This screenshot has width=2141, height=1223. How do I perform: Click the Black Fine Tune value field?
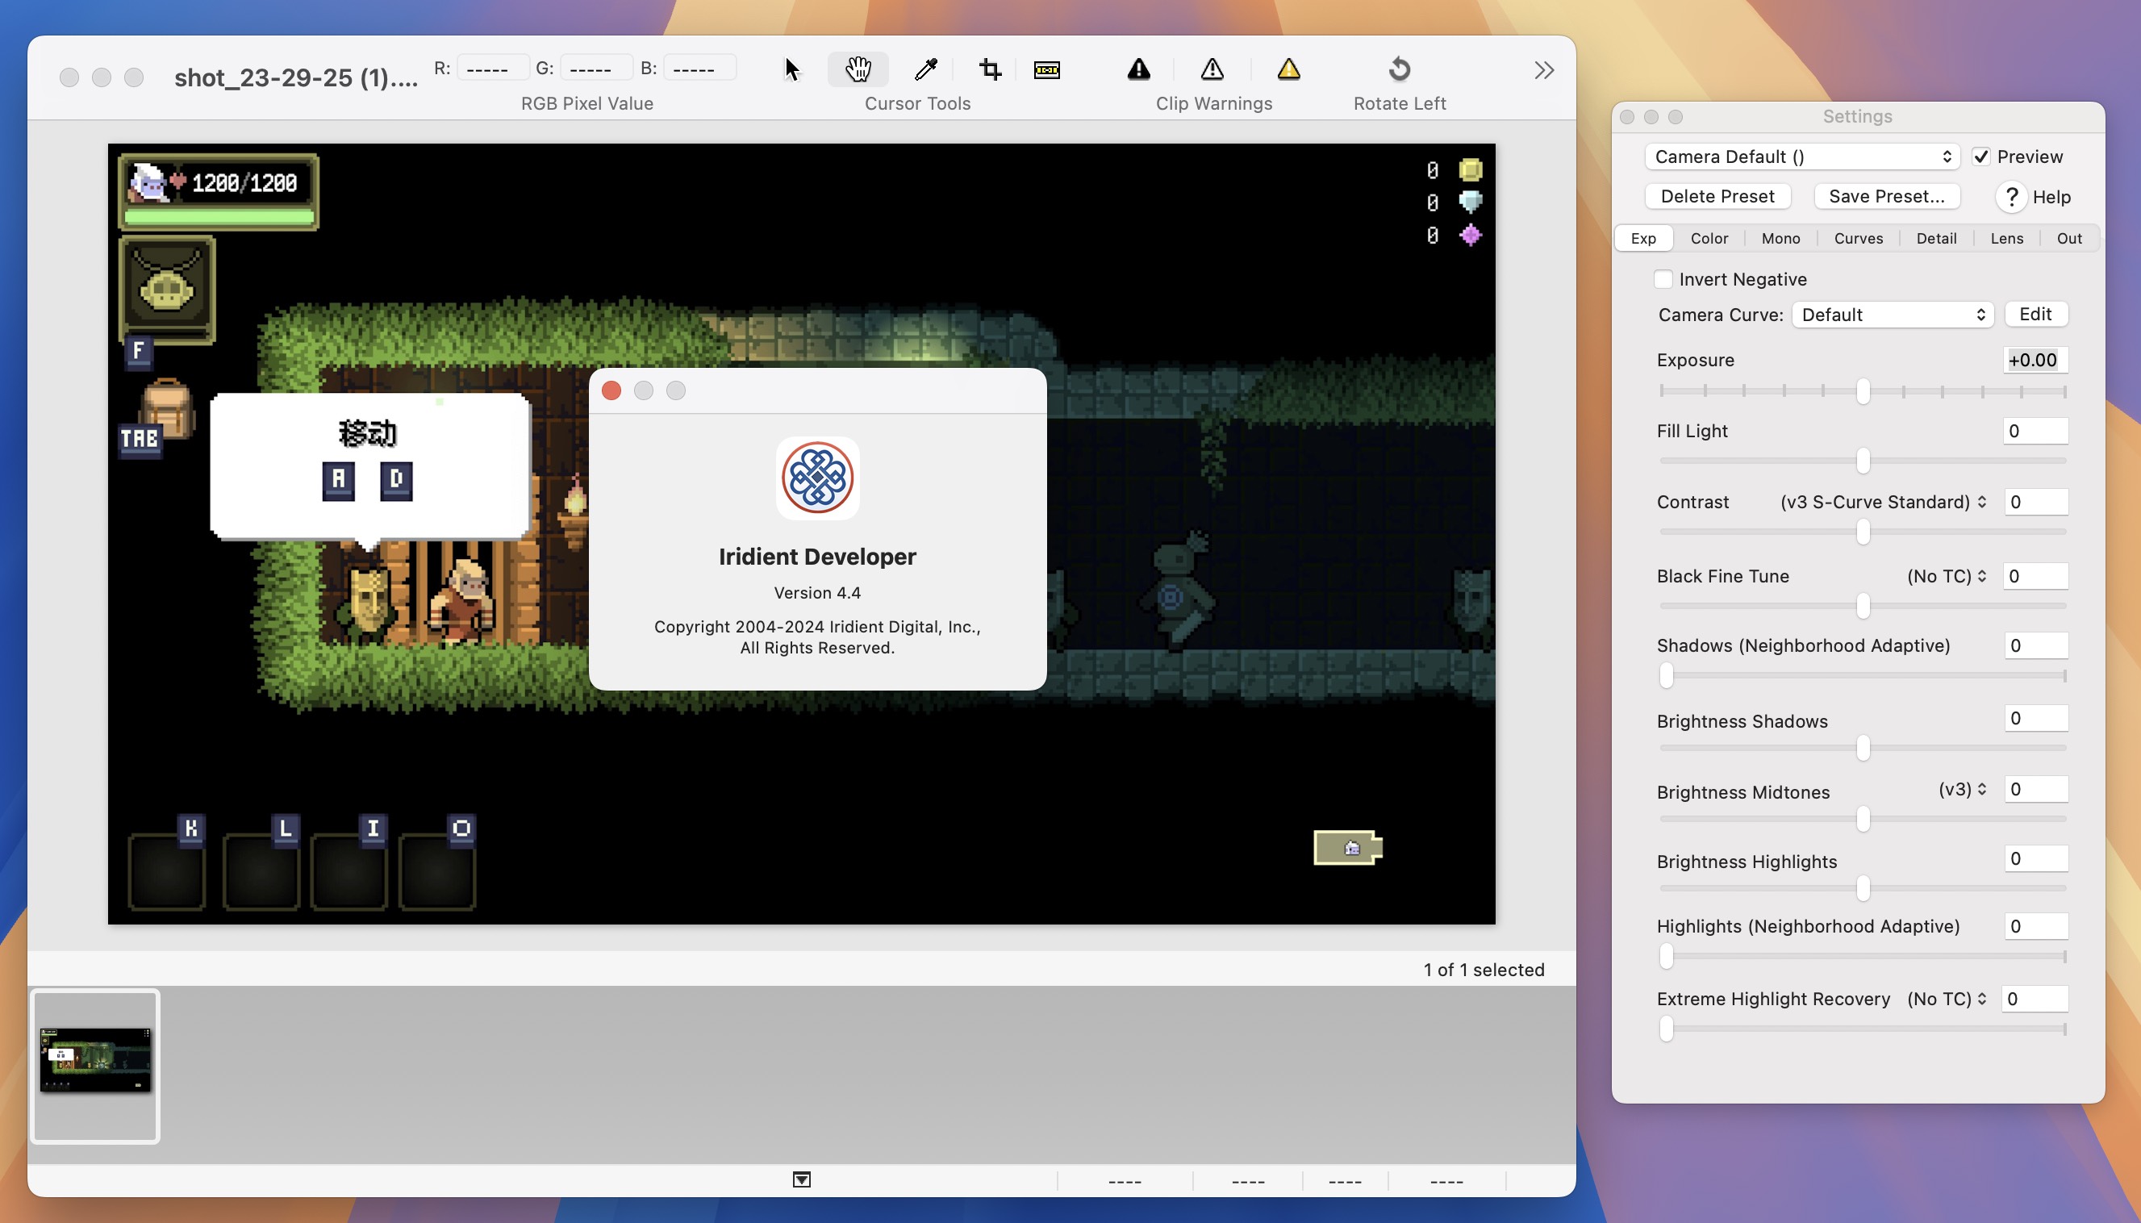click(x=2035, y=576)
